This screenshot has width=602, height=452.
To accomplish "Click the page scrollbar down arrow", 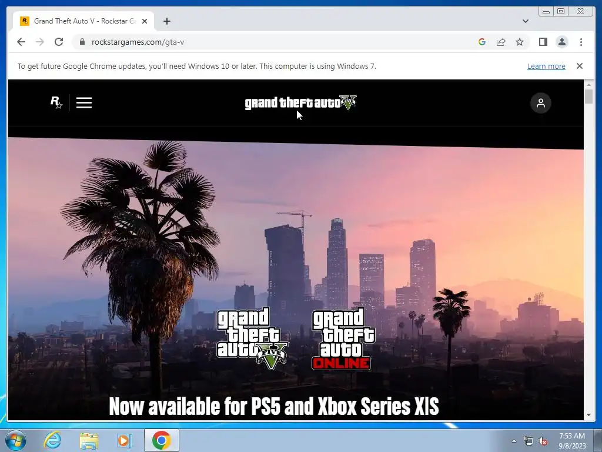I will (588, 415).
